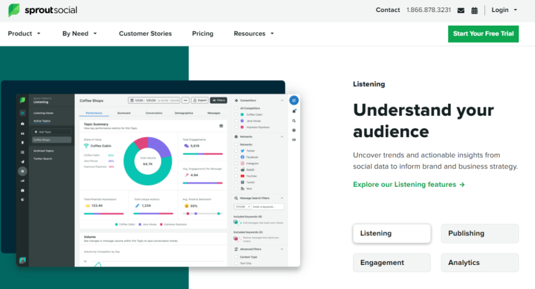Viewport: 535px width, 289px height.
Task: Expand the Login dropdown
Action: (504, 10)
